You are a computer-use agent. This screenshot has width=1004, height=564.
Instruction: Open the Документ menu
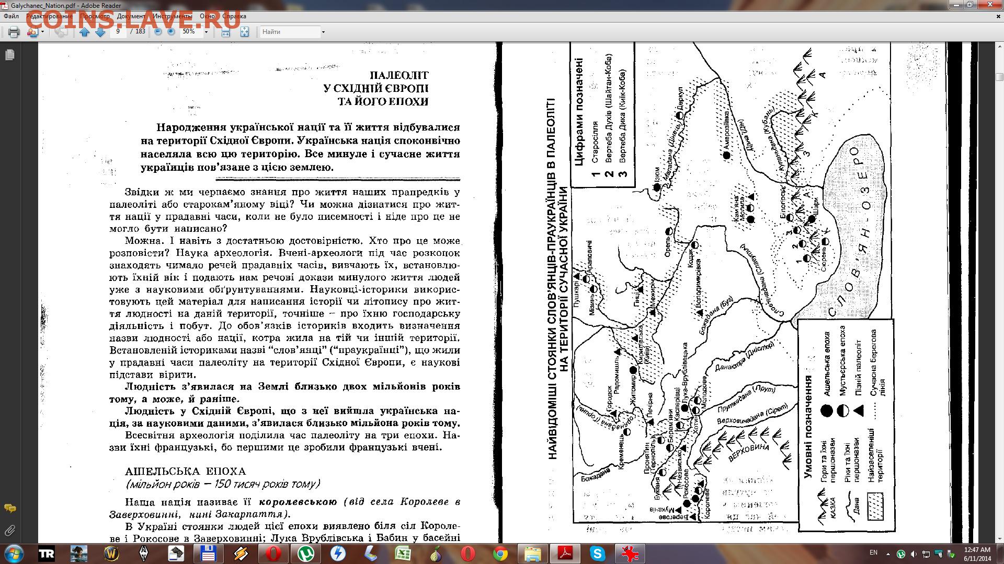pos(131,16)
